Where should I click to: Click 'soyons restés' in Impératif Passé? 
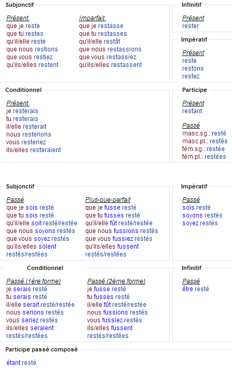click(x=202, y=215)
